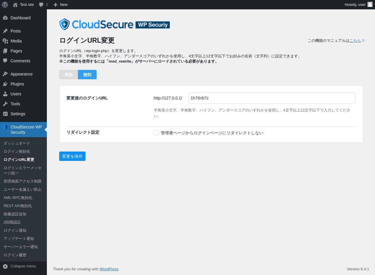Viewport: 375px width, 275px height.
Task: Click the plus New icon
Action: click(55, 5)
